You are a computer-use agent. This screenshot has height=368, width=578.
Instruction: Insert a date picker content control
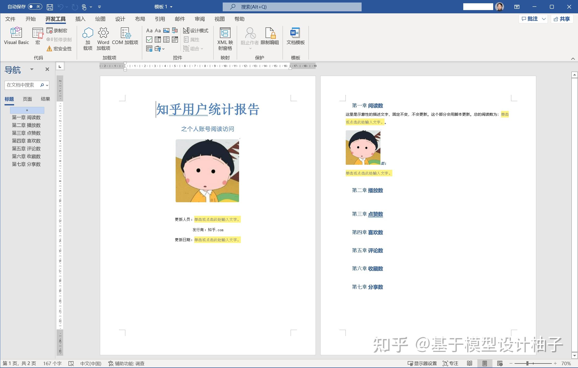pyautogui.click(x=175, y=39)
